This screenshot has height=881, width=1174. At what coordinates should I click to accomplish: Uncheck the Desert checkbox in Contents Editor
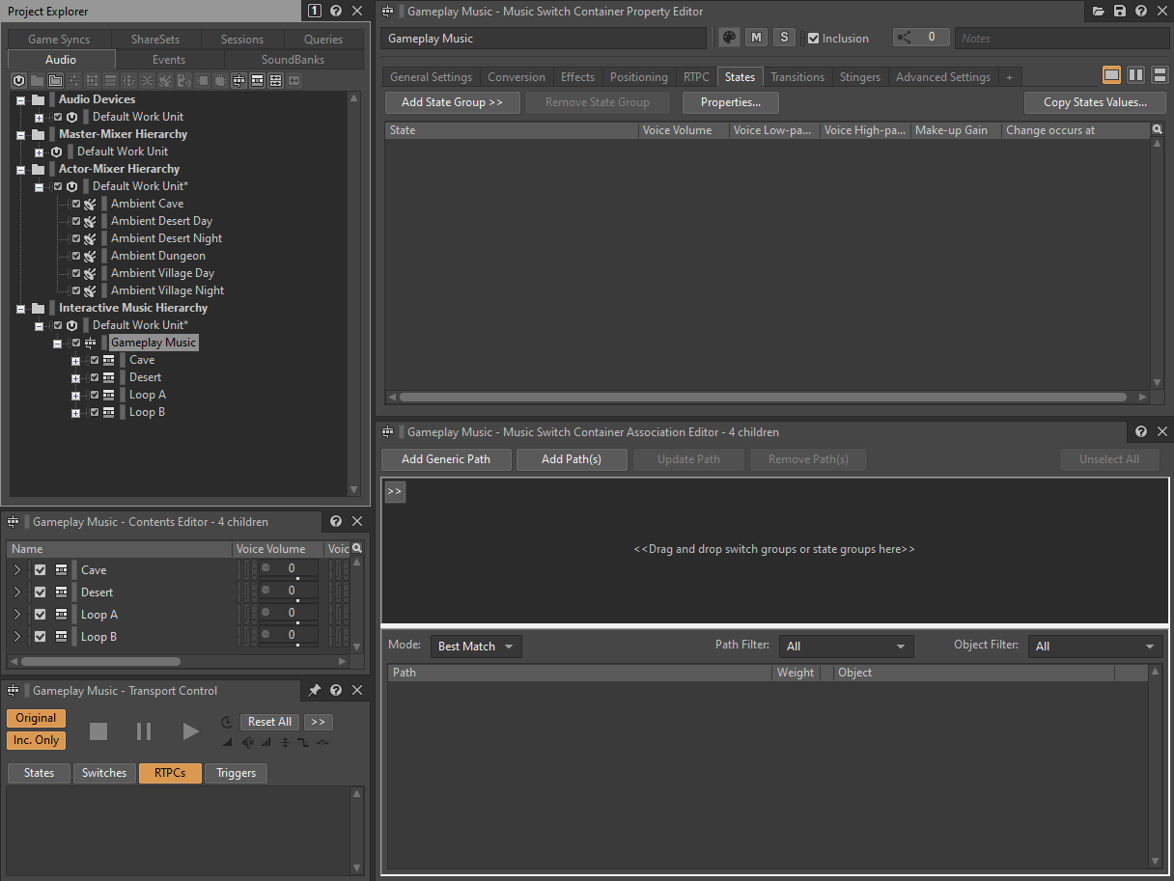(41, 592)
